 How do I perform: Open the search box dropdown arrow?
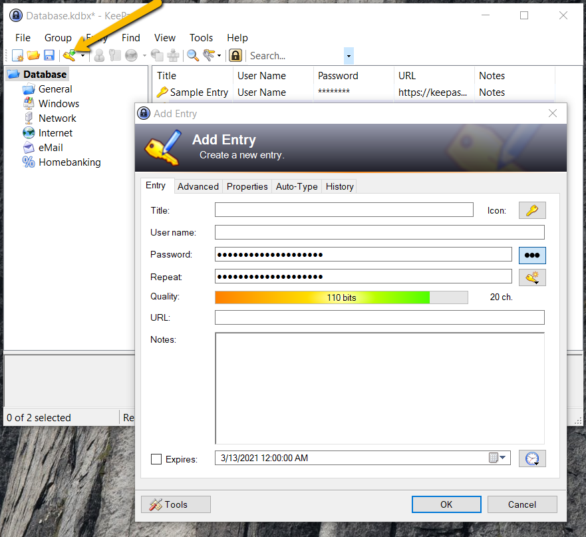point(348,55)
